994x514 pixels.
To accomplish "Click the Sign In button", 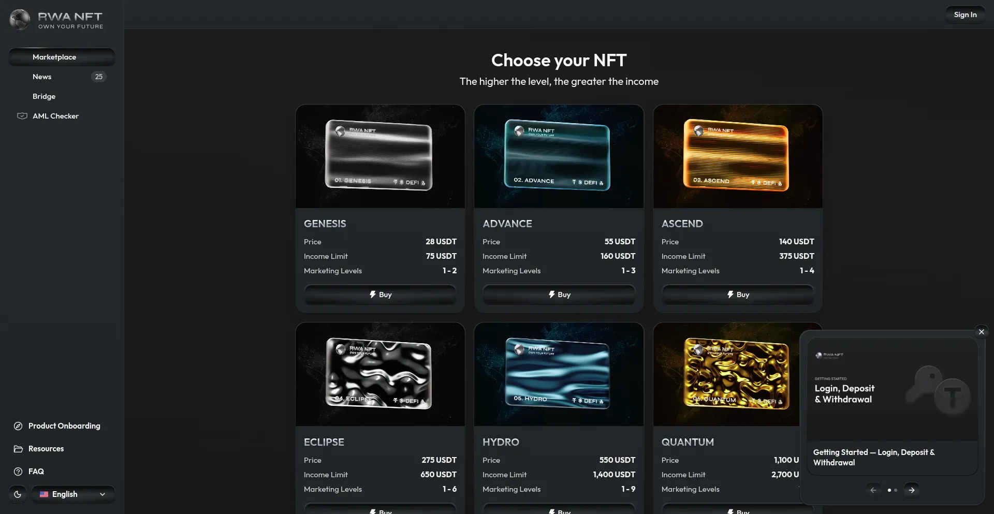I will point(965,15).
